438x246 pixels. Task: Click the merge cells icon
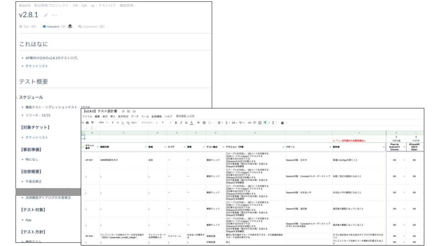(x=210, y=123)
